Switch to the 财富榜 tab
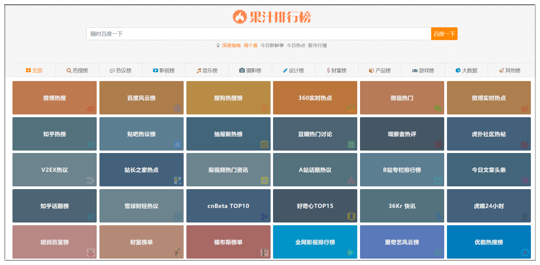Image resolution: width=540 pixels, height=265 pixels. (337, 70)
